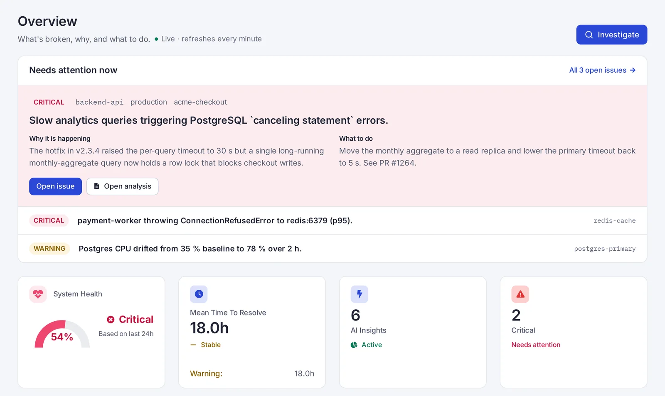Screen dimensions: 665x396
Task: Click the arrow beside All 3 open issues
Action: pyautogui.click(x=633, y=70)
